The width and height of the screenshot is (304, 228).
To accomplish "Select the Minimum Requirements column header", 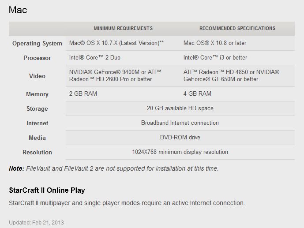I will coord(123,28).
